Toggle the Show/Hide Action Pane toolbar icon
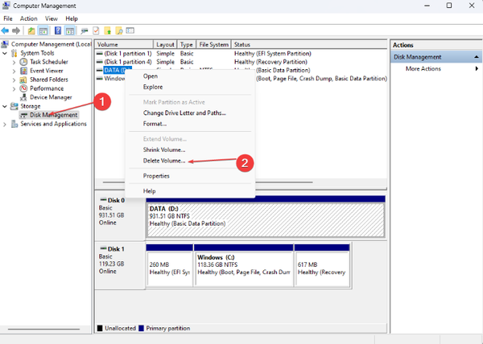This screenshot has height=344, width=483. point(70,31)
